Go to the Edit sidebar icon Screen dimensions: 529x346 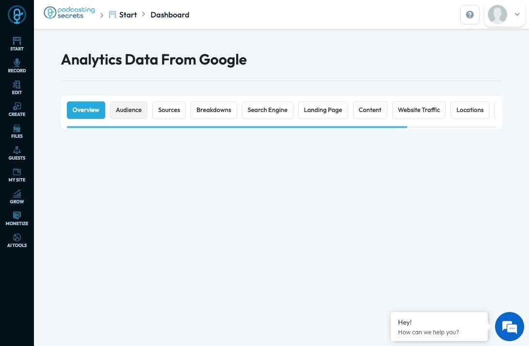[x=17, y=87]
